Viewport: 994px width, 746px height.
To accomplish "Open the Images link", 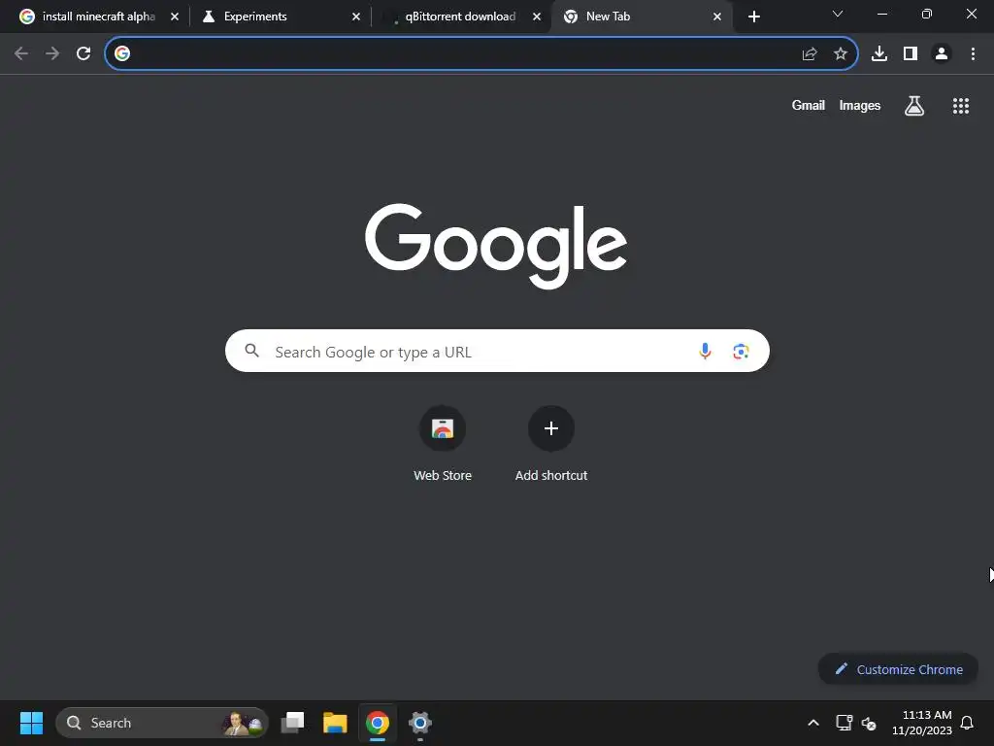I will [860, 105].
